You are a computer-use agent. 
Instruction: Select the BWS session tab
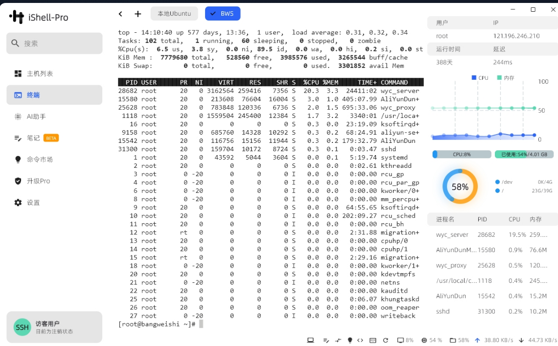pyautogui.click(x=222, y=14)
